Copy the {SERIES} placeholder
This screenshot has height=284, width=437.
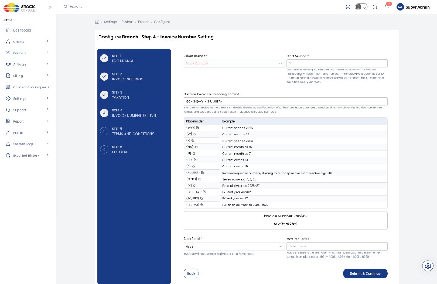pos(200,179)
